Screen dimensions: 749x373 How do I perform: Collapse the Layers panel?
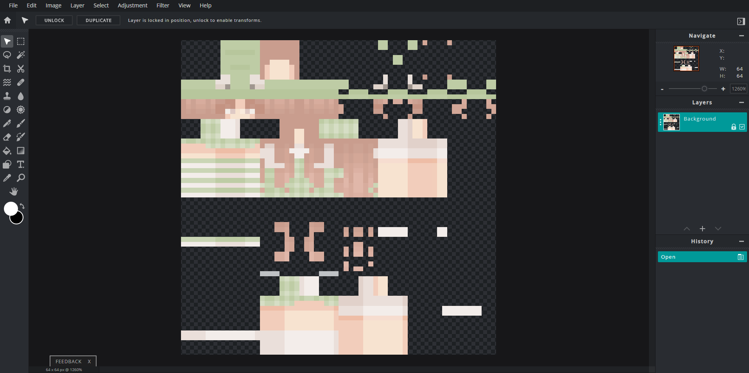742,103
